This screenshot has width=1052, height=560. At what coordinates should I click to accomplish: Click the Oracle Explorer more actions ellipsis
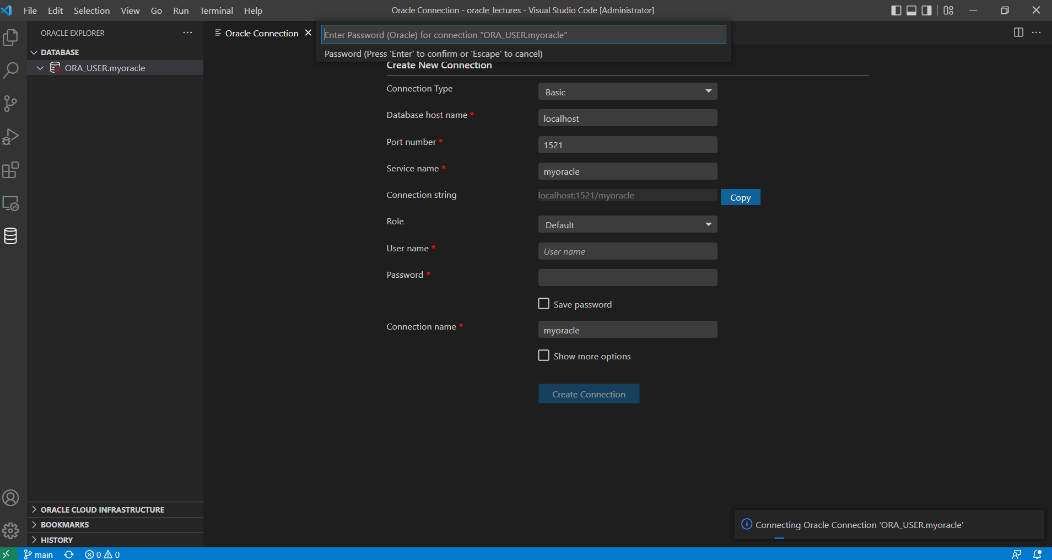click(188, 33)
